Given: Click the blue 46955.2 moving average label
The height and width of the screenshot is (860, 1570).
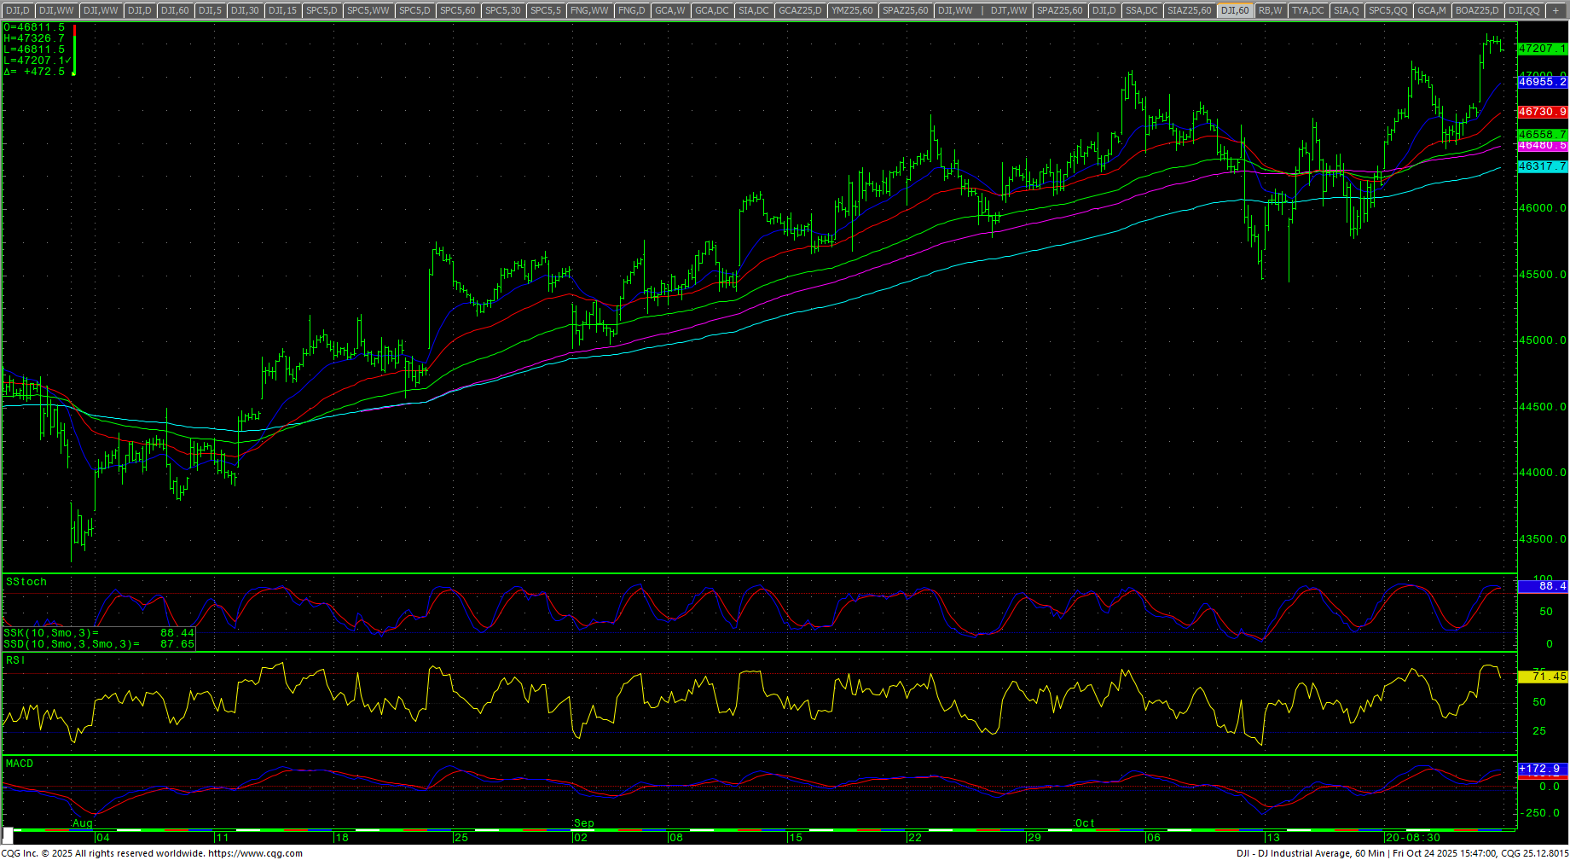Looking at the screenshot, I should (x=1542, y=82).
